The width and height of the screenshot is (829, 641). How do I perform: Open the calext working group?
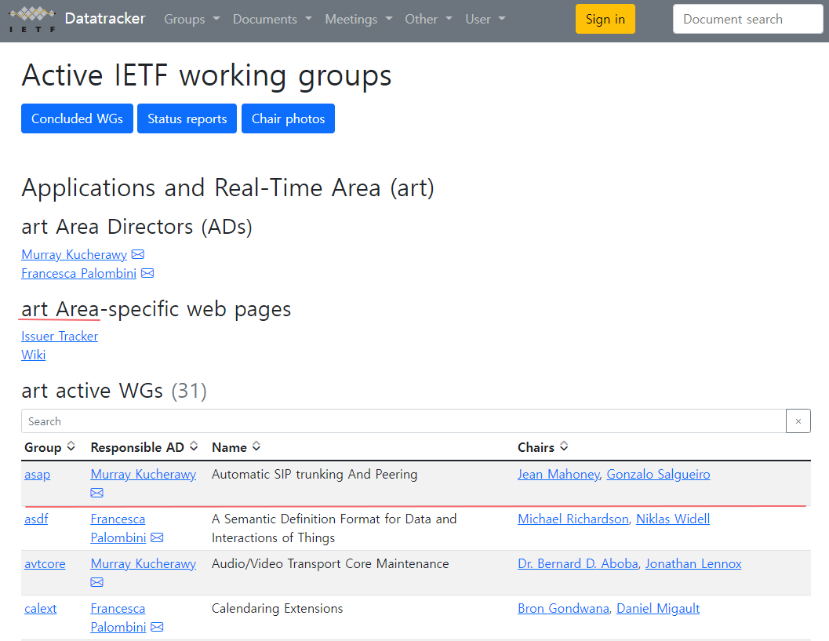tap(40, 608)
